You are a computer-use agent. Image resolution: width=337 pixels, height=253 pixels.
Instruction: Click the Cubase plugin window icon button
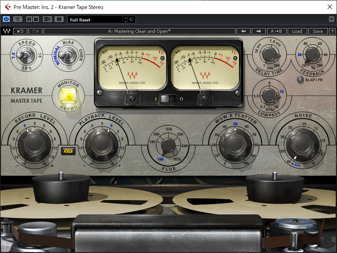(8, 7)
